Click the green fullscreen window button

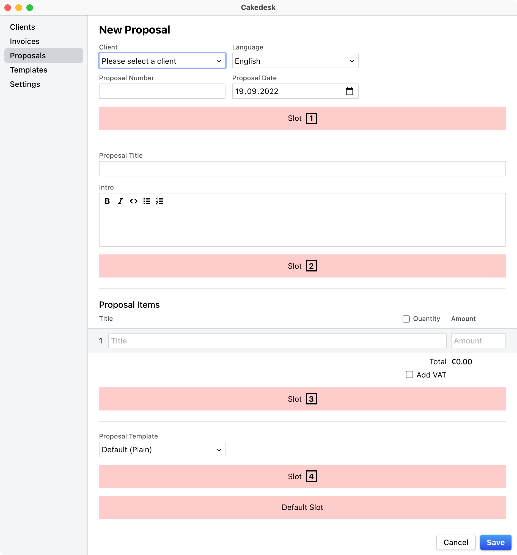30,7
